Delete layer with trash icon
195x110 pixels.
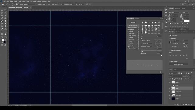(192, 105)
